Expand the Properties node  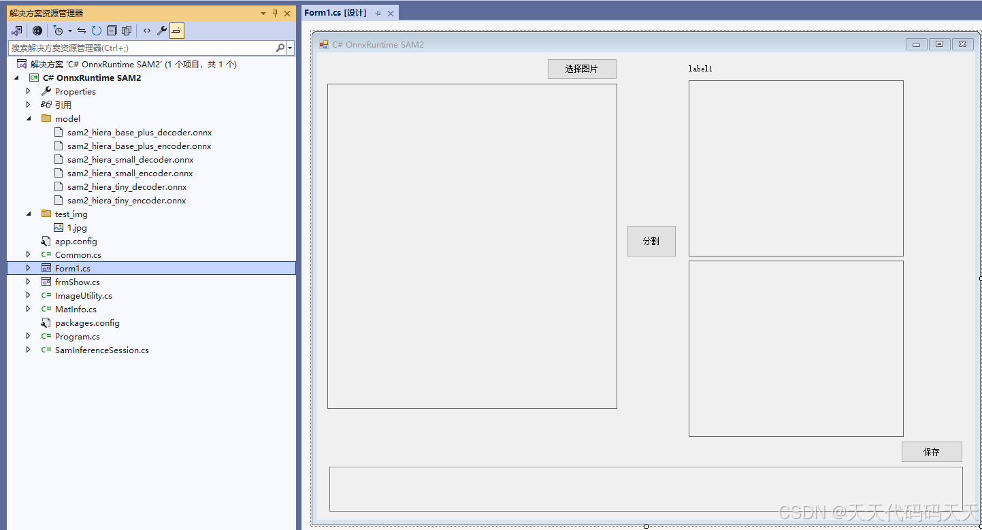pos(29,92)
